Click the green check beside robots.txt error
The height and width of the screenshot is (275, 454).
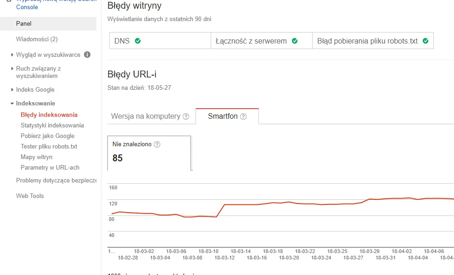click(426, 41)
